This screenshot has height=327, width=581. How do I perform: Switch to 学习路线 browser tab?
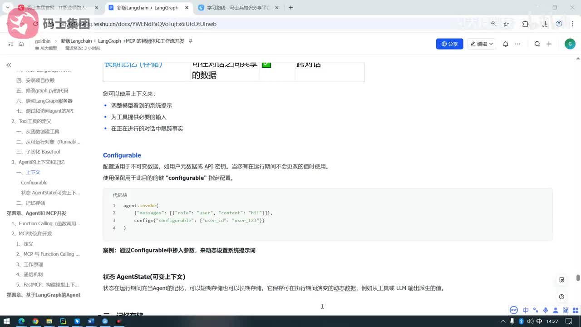pos(239,8)
